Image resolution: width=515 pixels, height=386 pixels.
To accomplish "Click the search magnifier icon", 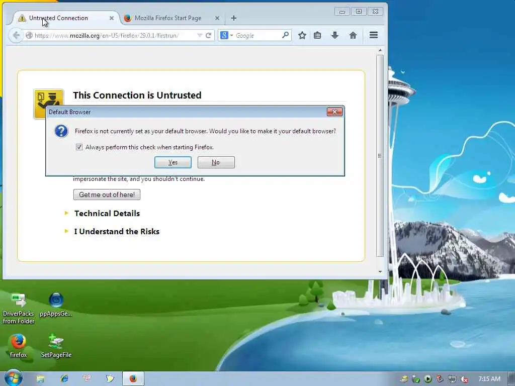I will (x=286, y=35).
